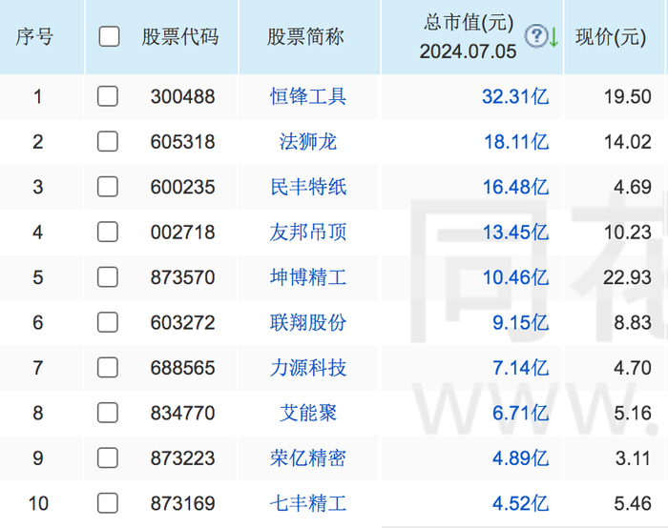Open the 4.89亿 market cap link

(x=520, y=458)
